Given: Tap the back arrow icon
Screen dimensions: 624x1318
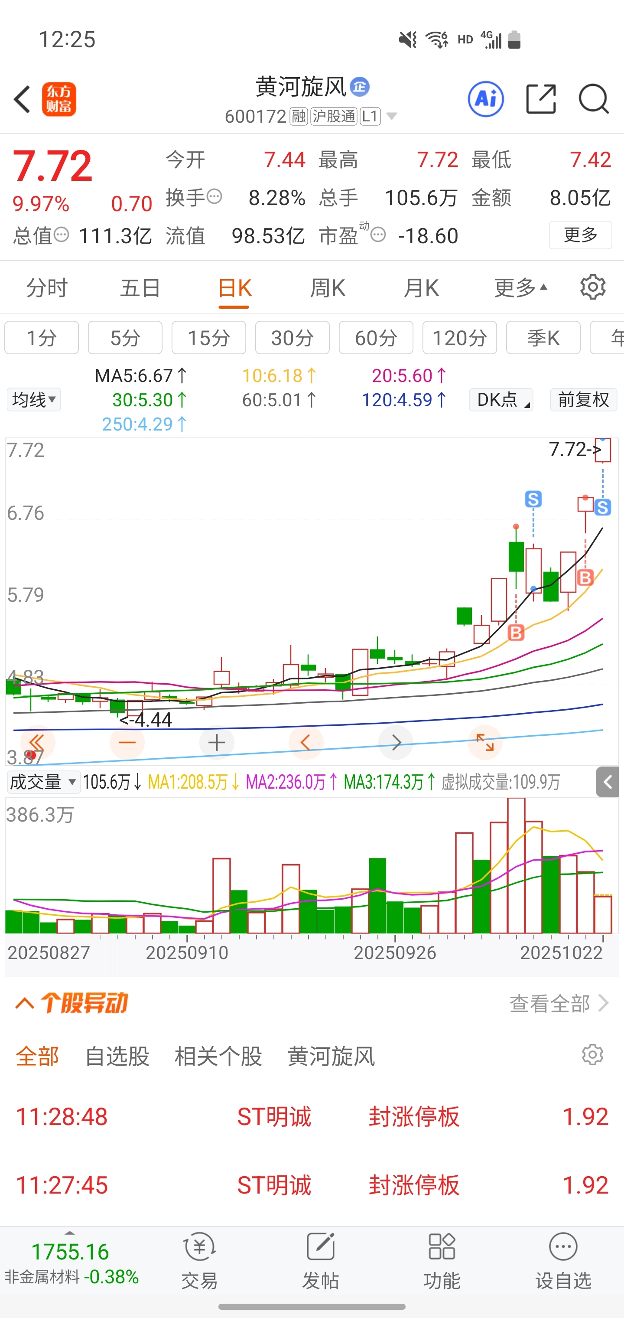Looking at the screenshot, I should 23,99.
